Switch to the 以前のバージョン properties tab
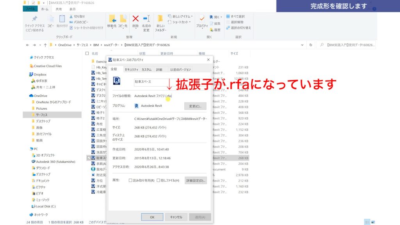Image resolution: width=400 pixels, height=225 pixels. [x=180, y=69]
